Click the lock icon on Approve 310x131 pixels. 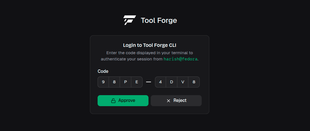pos(113,101)
